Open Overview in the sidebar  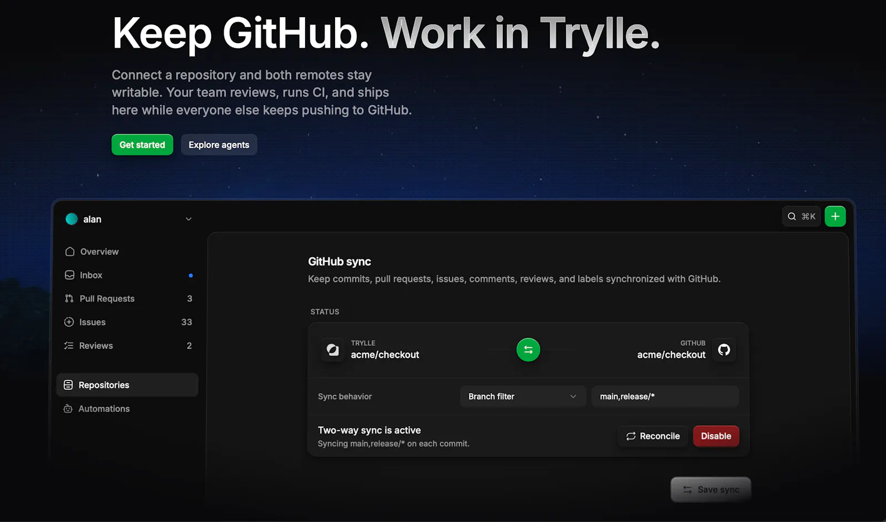click(127, 252)
